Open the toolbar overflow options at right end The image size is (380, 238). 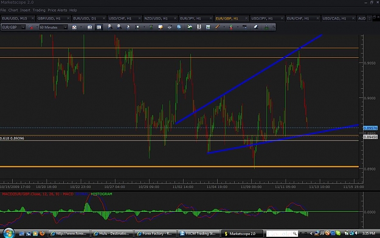274,27
